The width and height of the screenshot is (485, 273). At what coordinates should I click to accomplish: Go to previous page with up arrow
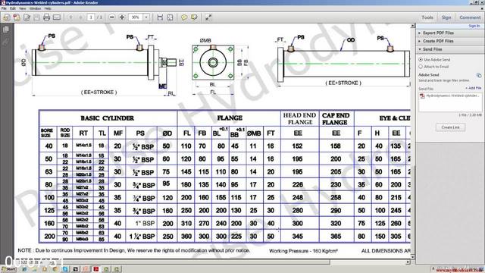click(x=70, y=17)
